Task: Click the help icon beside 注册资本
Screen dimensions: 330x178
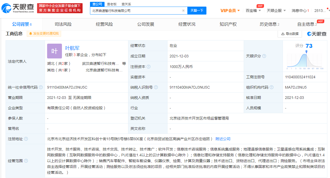Action: [x=148, y=67]
